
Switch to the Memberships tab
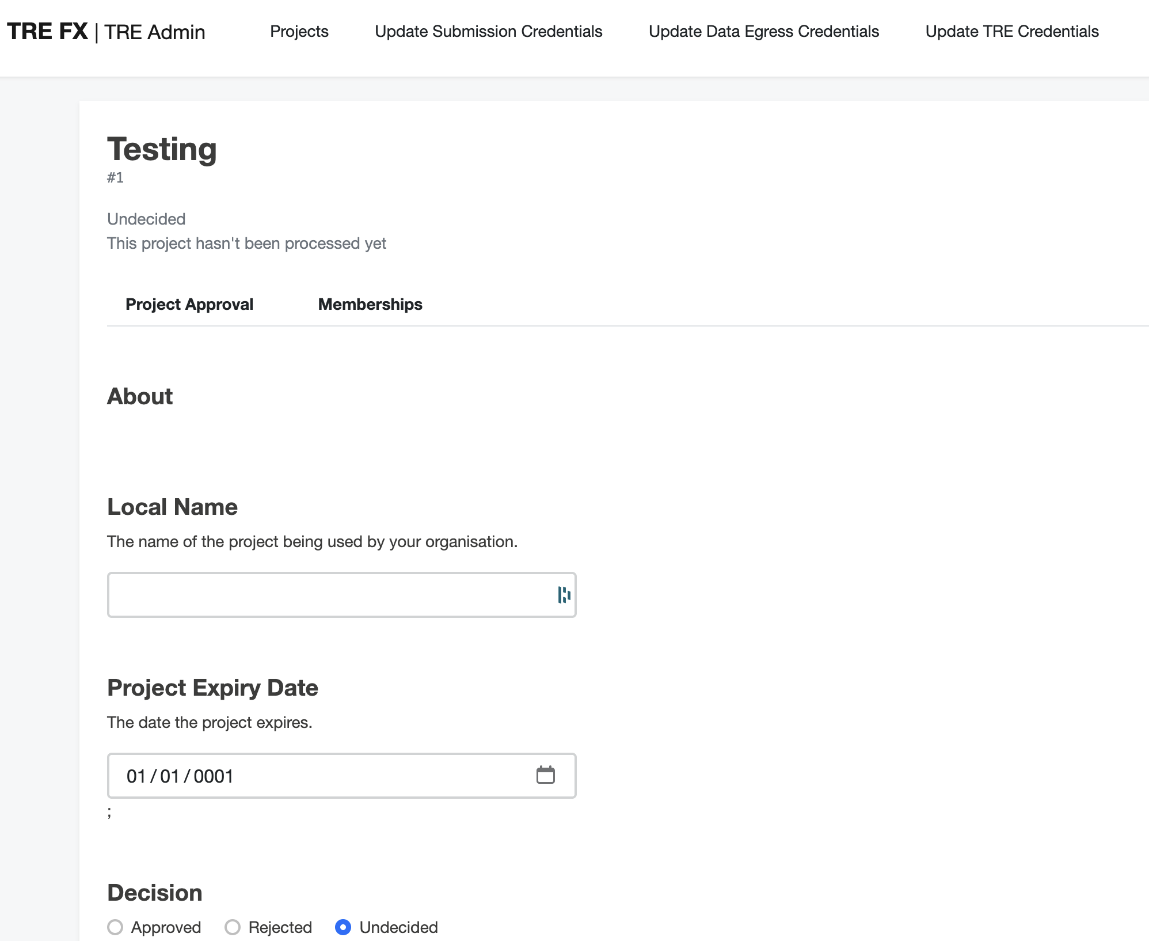tap(370, 304)
